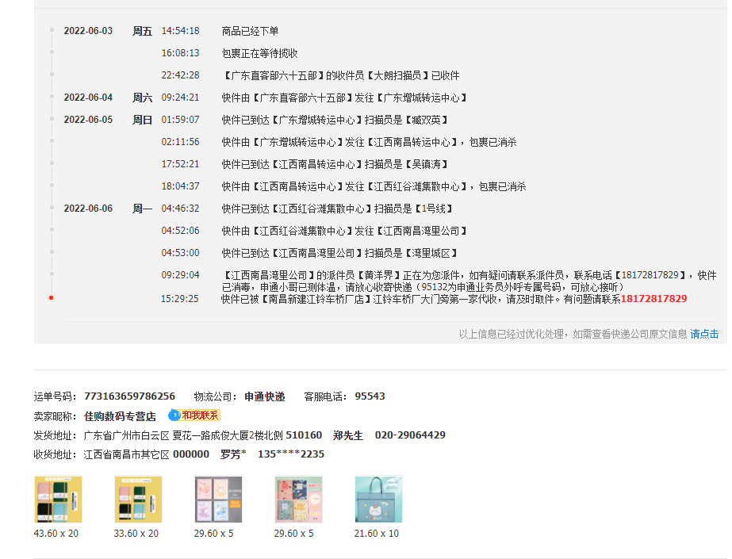
Task: Click the blue chat icon beside 和我联系
Action: [x=174, y=415]
